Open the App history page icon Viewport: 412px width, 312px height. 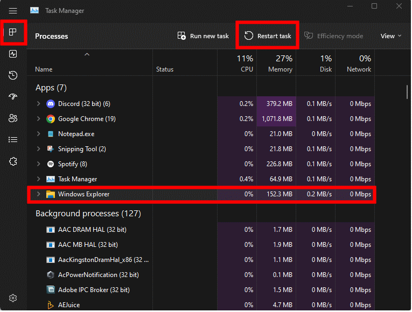[13, 75]
